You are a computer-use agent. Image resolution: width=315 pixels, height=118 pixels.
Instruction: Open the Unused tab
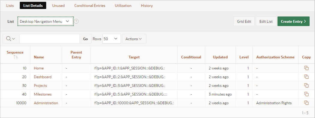coord(58,6)
